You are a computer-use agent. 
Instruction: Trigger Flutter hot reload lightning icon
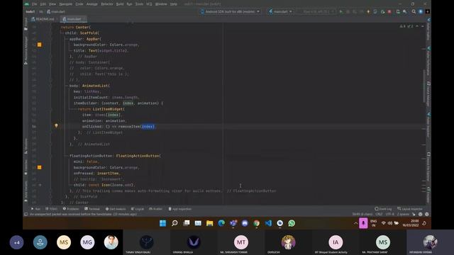pos(368,11)
